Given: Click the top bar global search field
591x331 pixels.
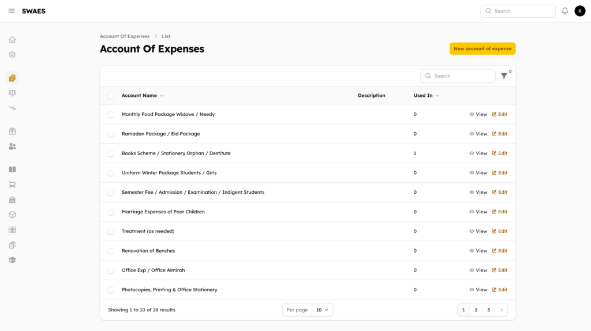Looking at the screenshot, I should click(518, 11).
